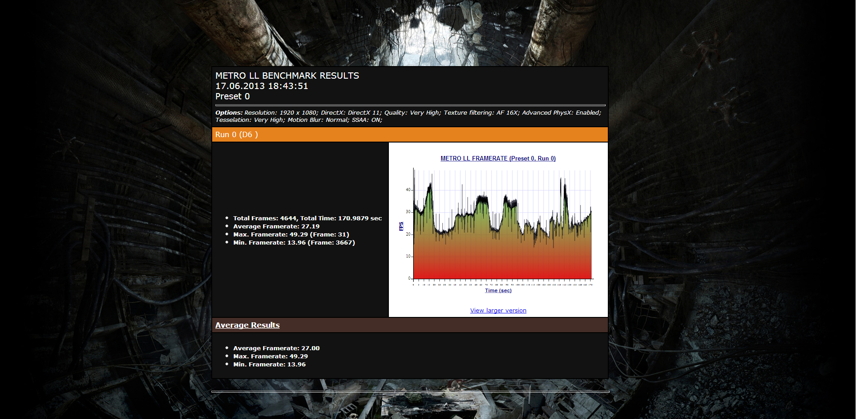Click Max. Framerate: 49.29 (Frame: 31)

click(x=291, y=234)
